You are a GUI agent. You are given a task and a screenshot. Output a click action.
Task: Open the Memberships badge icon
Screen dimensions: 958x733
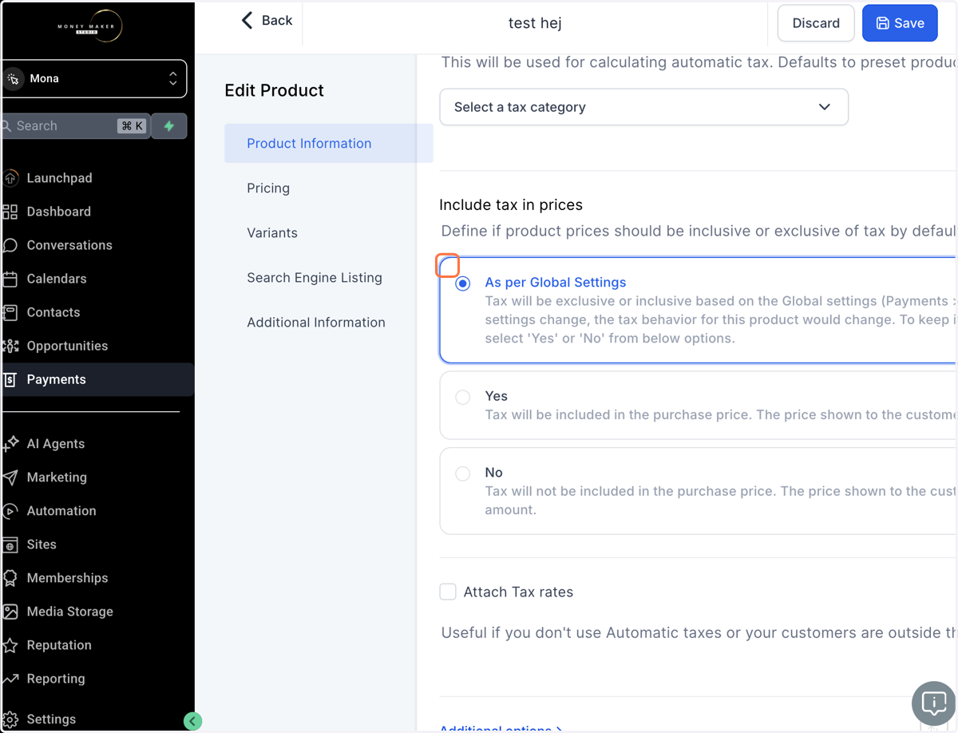click(x=10, y=578)
